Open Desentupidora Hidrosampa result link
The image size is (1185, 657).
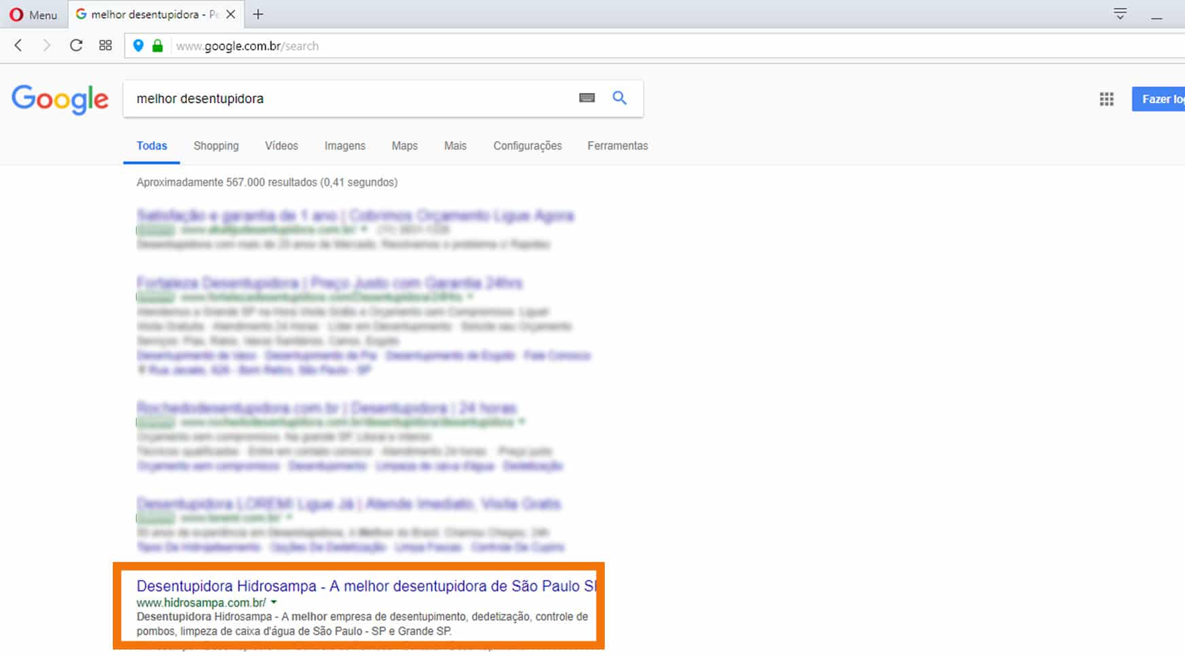click(x=366, y=586)
